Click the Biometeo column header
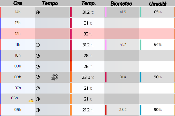Image resolution: width=175 pixels, height=116 pixels. [x=121, y=4]
